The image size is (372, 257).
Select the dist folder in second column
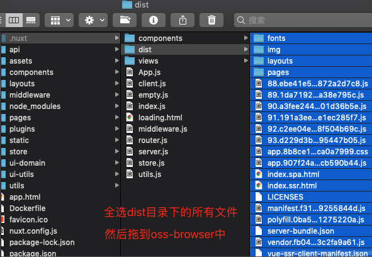185,49
